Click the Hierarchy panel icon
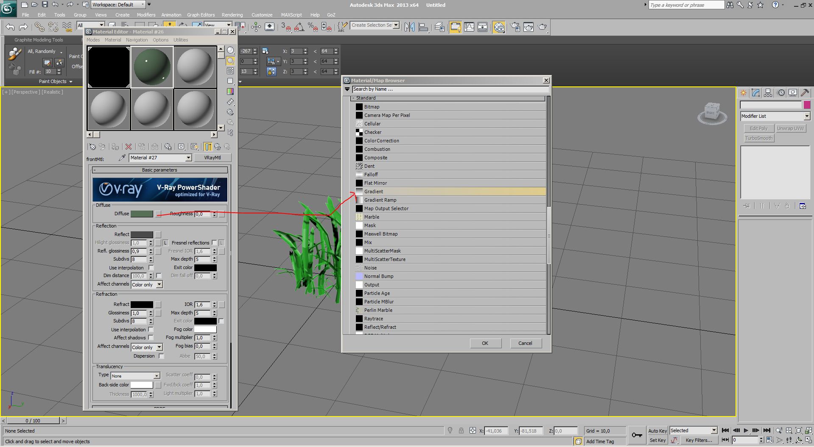Viewport: 814px width, 447px height. point(768,93)
